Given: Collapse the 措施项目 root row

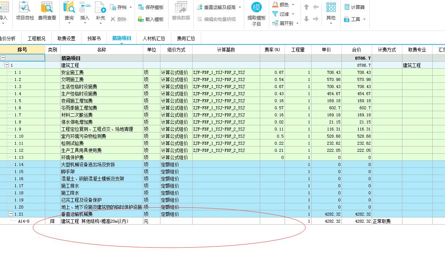Looking at the screenshot, I should [3, 58].
